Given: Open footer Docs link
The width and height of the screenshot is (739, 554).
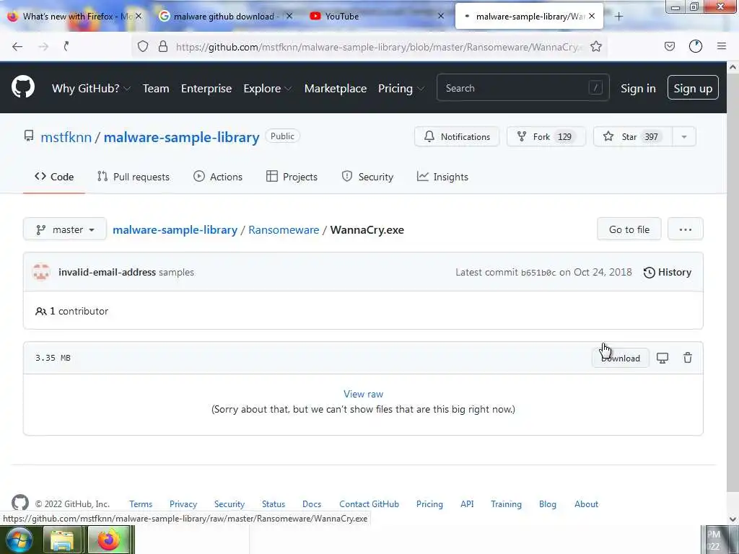Looking at the screenshot, I should click(x=312, y=504).
